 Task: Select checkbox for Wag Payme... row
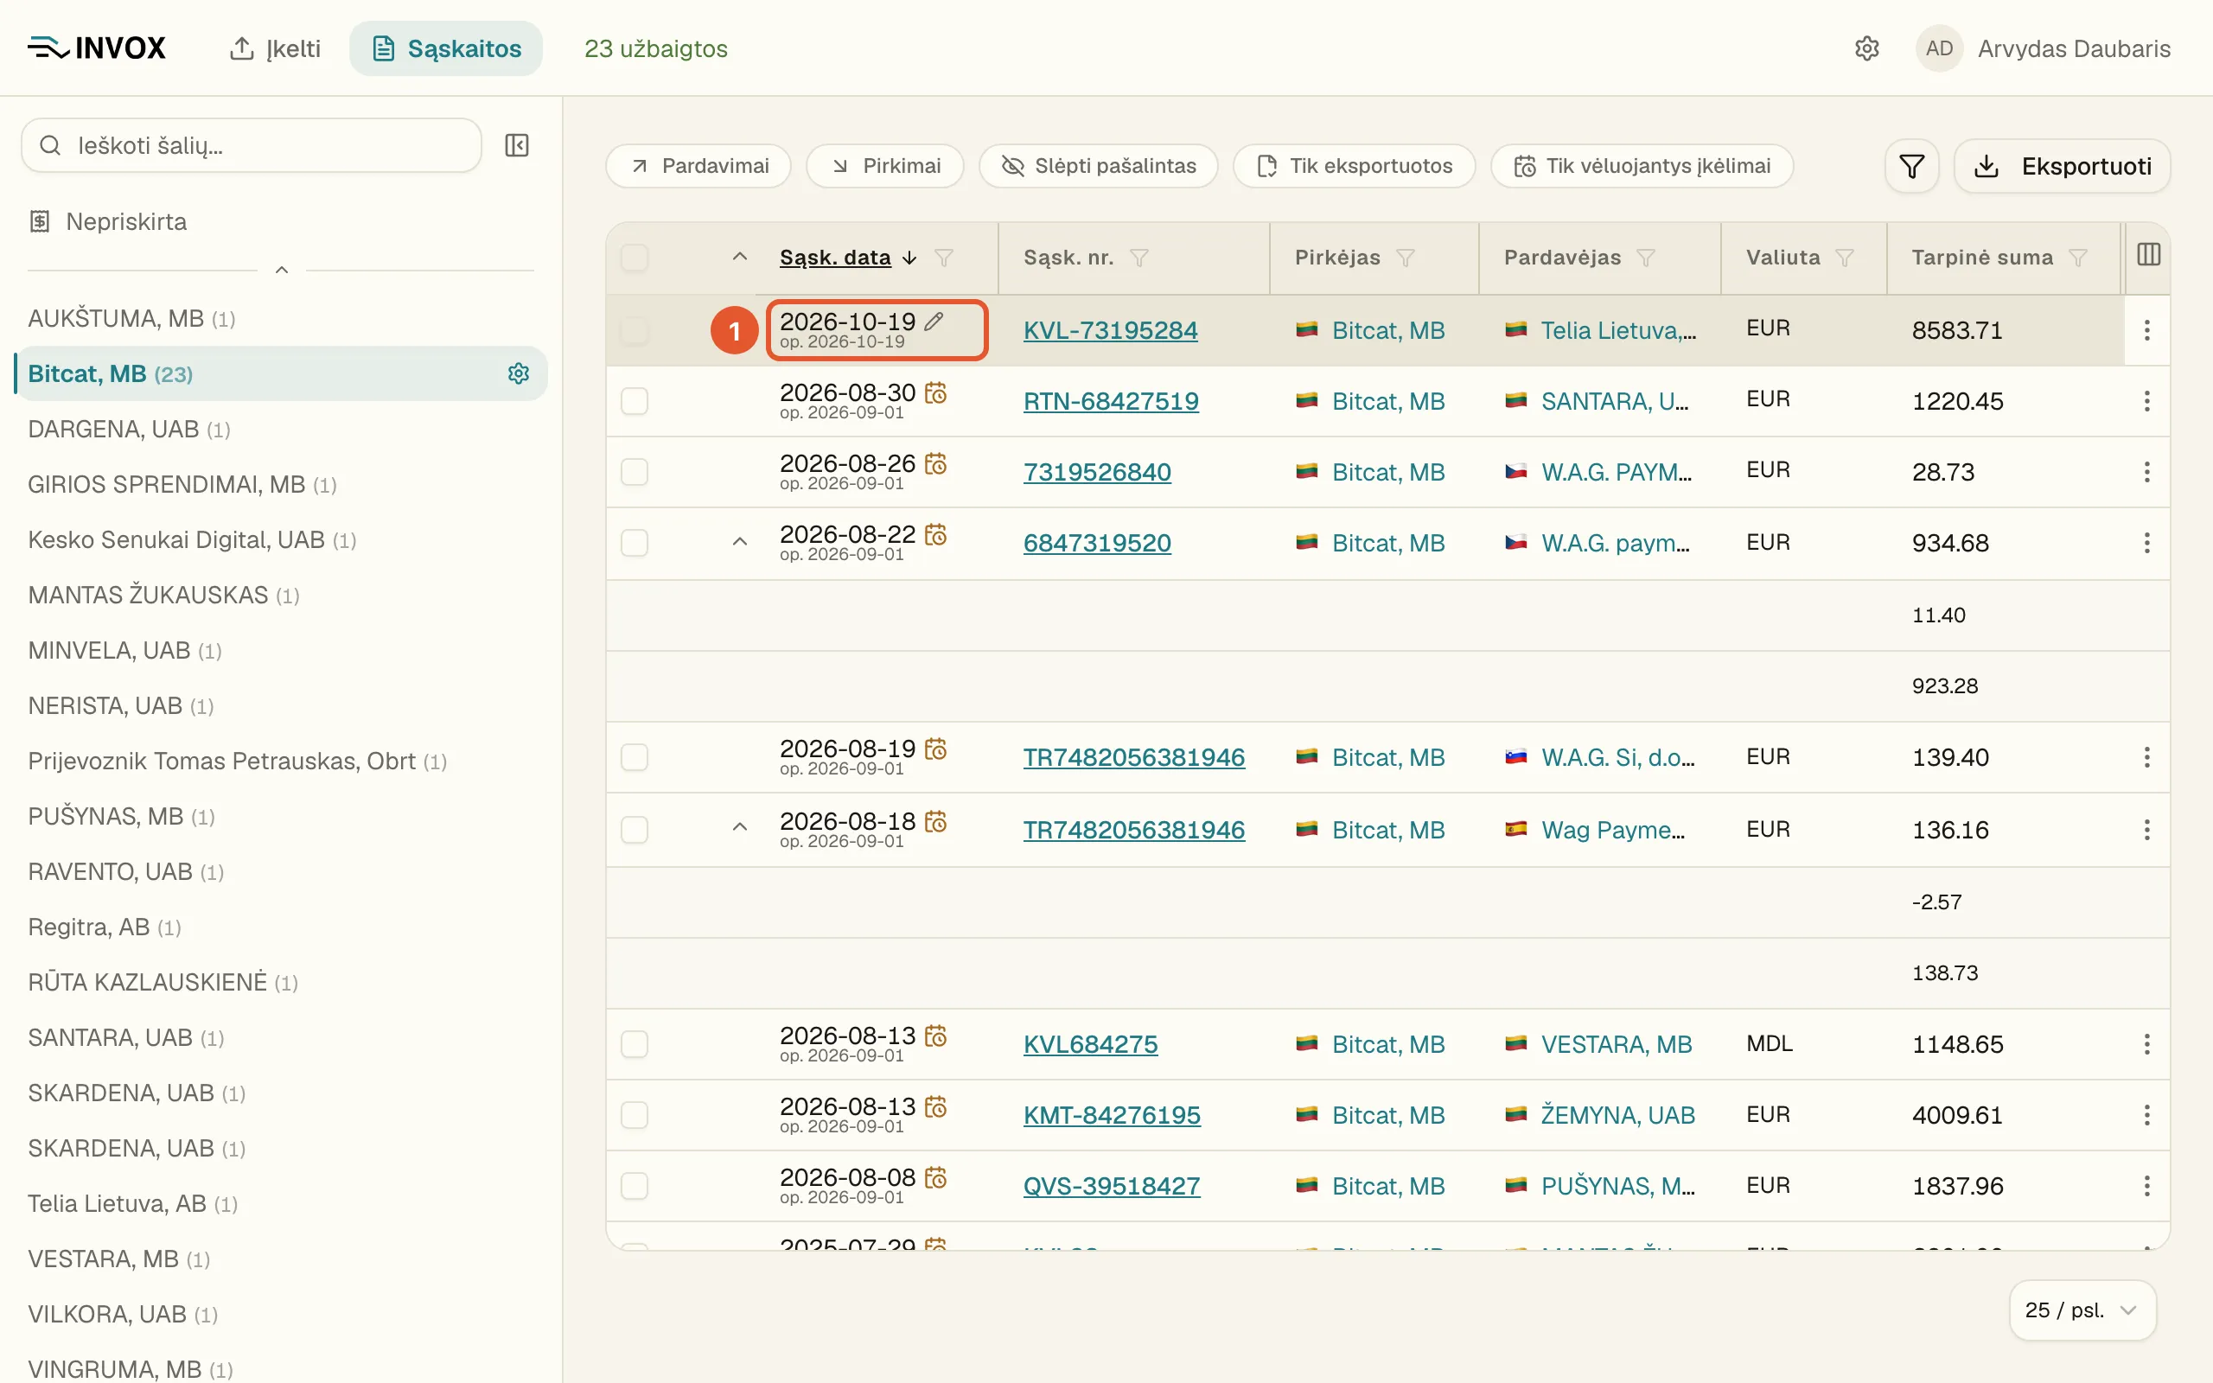point(635,830)
